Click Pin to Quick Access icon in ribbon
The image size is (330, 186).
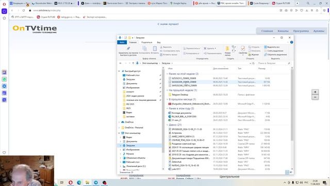click(x=128, y=49)
